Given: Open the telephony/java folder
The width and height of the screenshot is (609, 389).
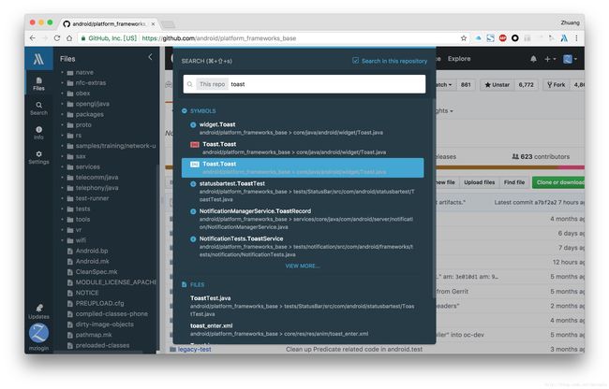Looking at the screenshot, I should pos(97,188).
